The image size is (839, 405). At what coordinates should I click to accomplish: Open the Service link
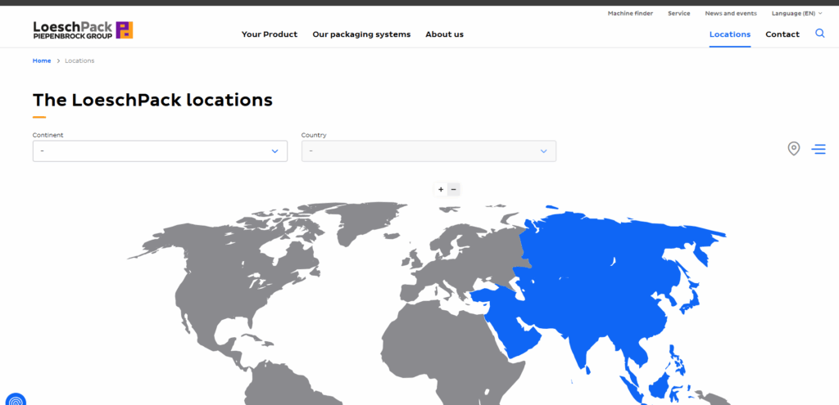click(x=678, y=13)
